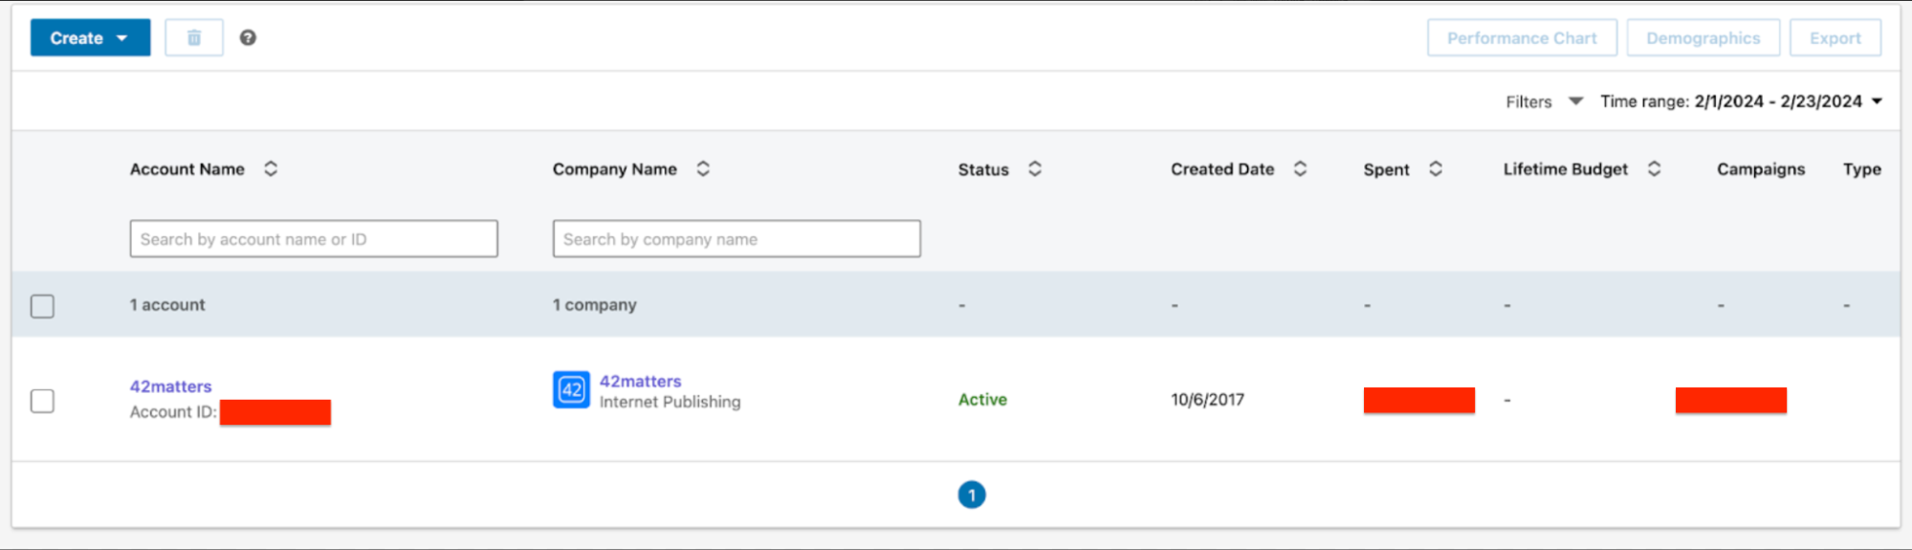1912x550 pixels.
Task: Sort by Status column arrows
Action: coord(1035,169)
